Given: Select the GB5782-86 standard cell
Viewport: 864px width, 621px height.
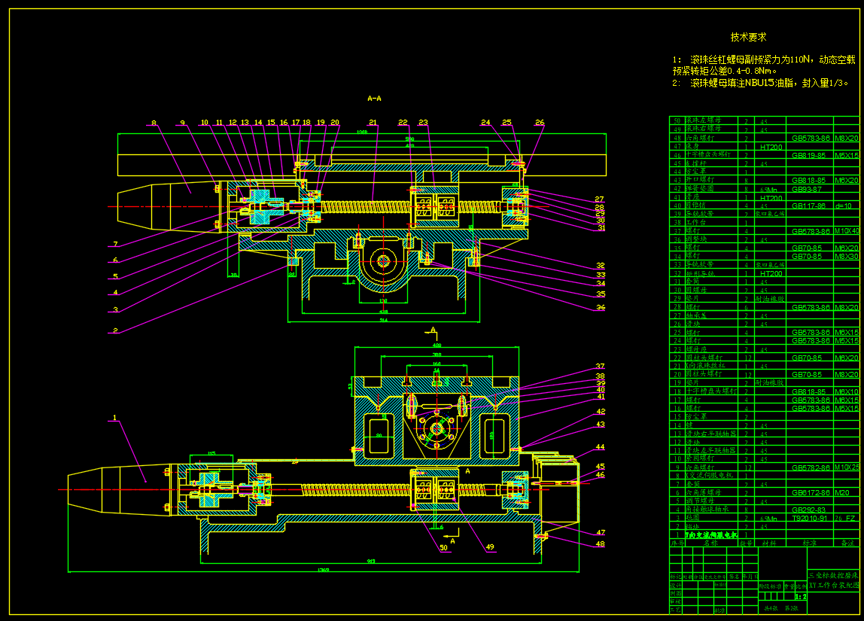Looking at the screenshot, I should coord(809,467).
